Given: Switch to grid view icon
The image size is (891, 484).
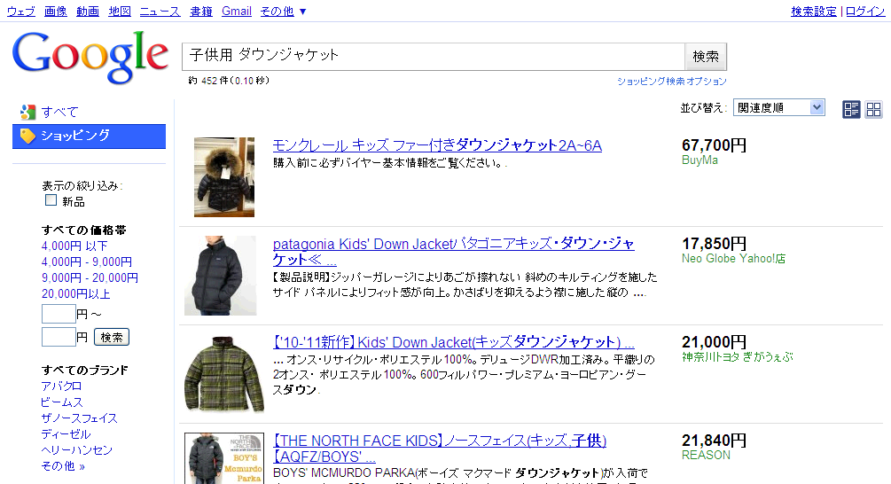Looking at the screenshot, I should tap(873, 109).
